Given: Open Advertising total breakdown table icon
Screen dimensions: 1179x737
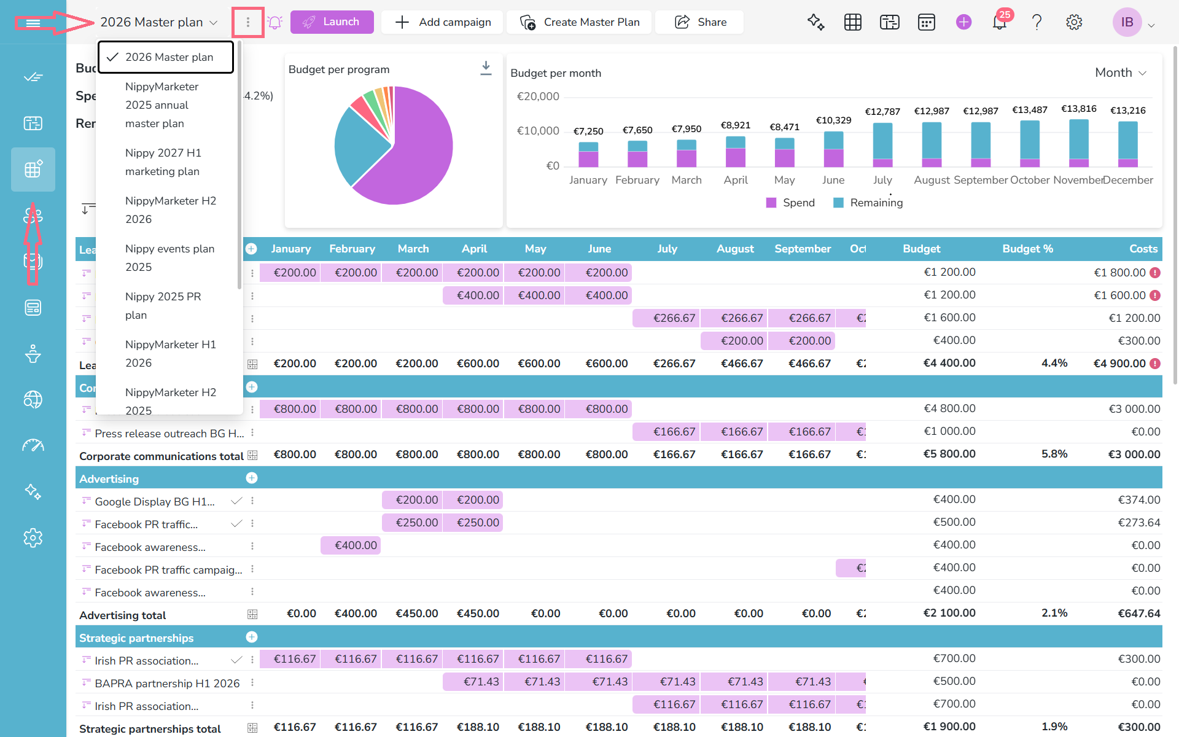Looking at the screenshot, I should pyautogui.click(x=252, y=614).
